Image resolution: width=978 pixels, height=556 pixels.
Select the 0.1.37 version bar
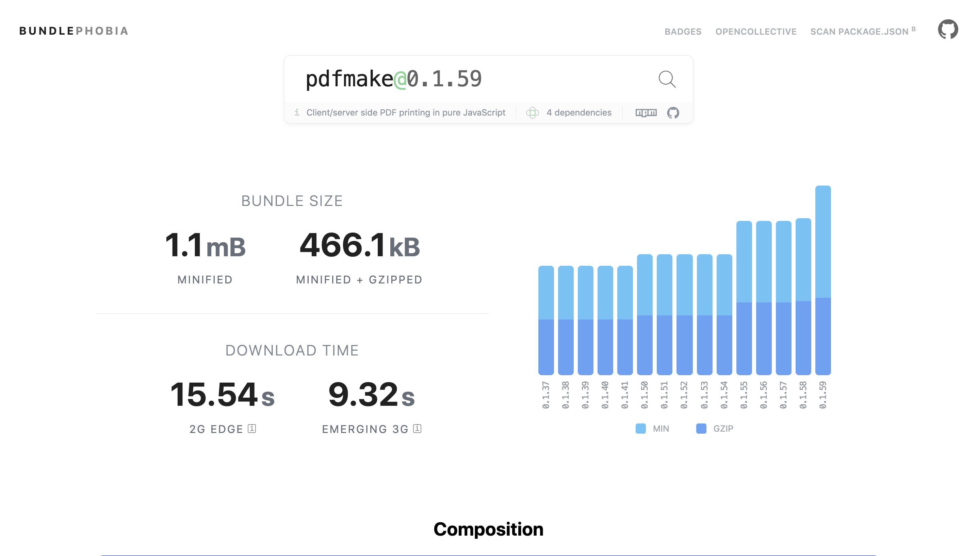[x=545, y=320]
